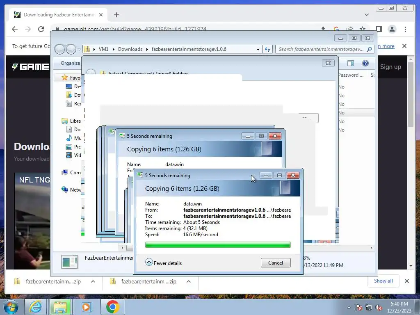Open Explorer address history dropdown

click(x=258, y=49)
